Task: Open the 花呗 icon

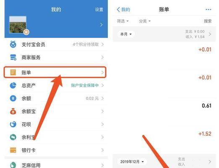Action: click(13, 124)
